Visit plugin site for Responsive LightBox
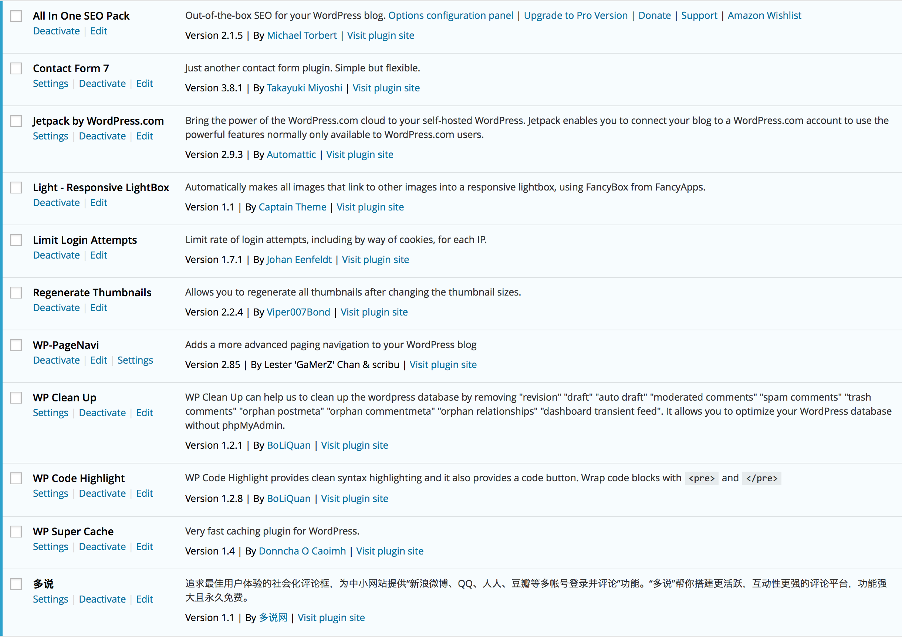The width and height of the screenshot is (902, 637). pyautogui.click(x=370, y=207)
